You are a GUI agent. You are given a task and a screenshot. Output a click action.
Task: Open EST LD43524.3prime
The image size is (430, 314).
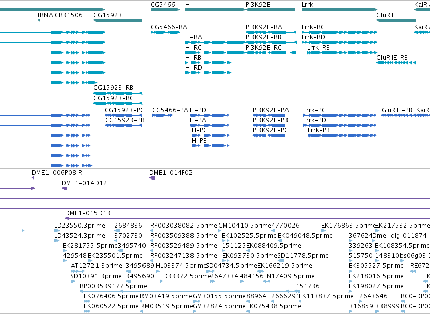coord(57,241)
